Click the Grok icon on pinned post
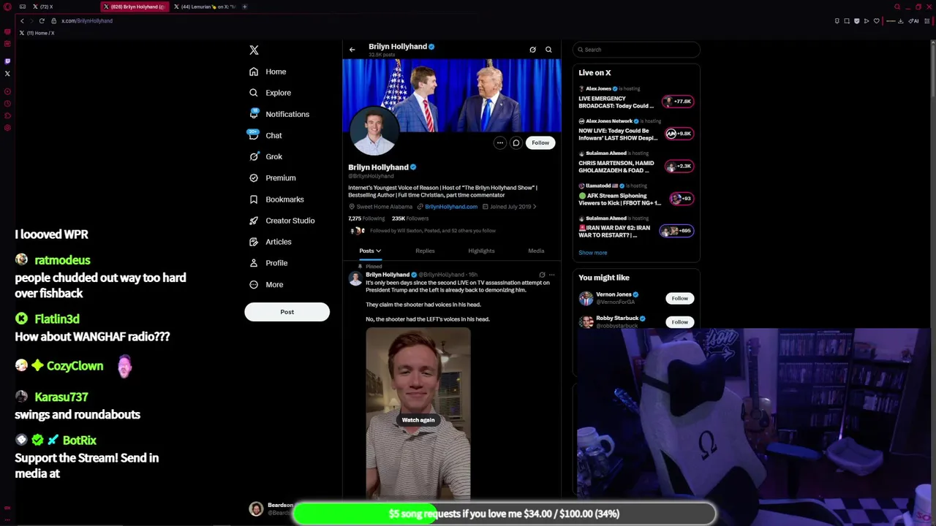 coord(542,275)
